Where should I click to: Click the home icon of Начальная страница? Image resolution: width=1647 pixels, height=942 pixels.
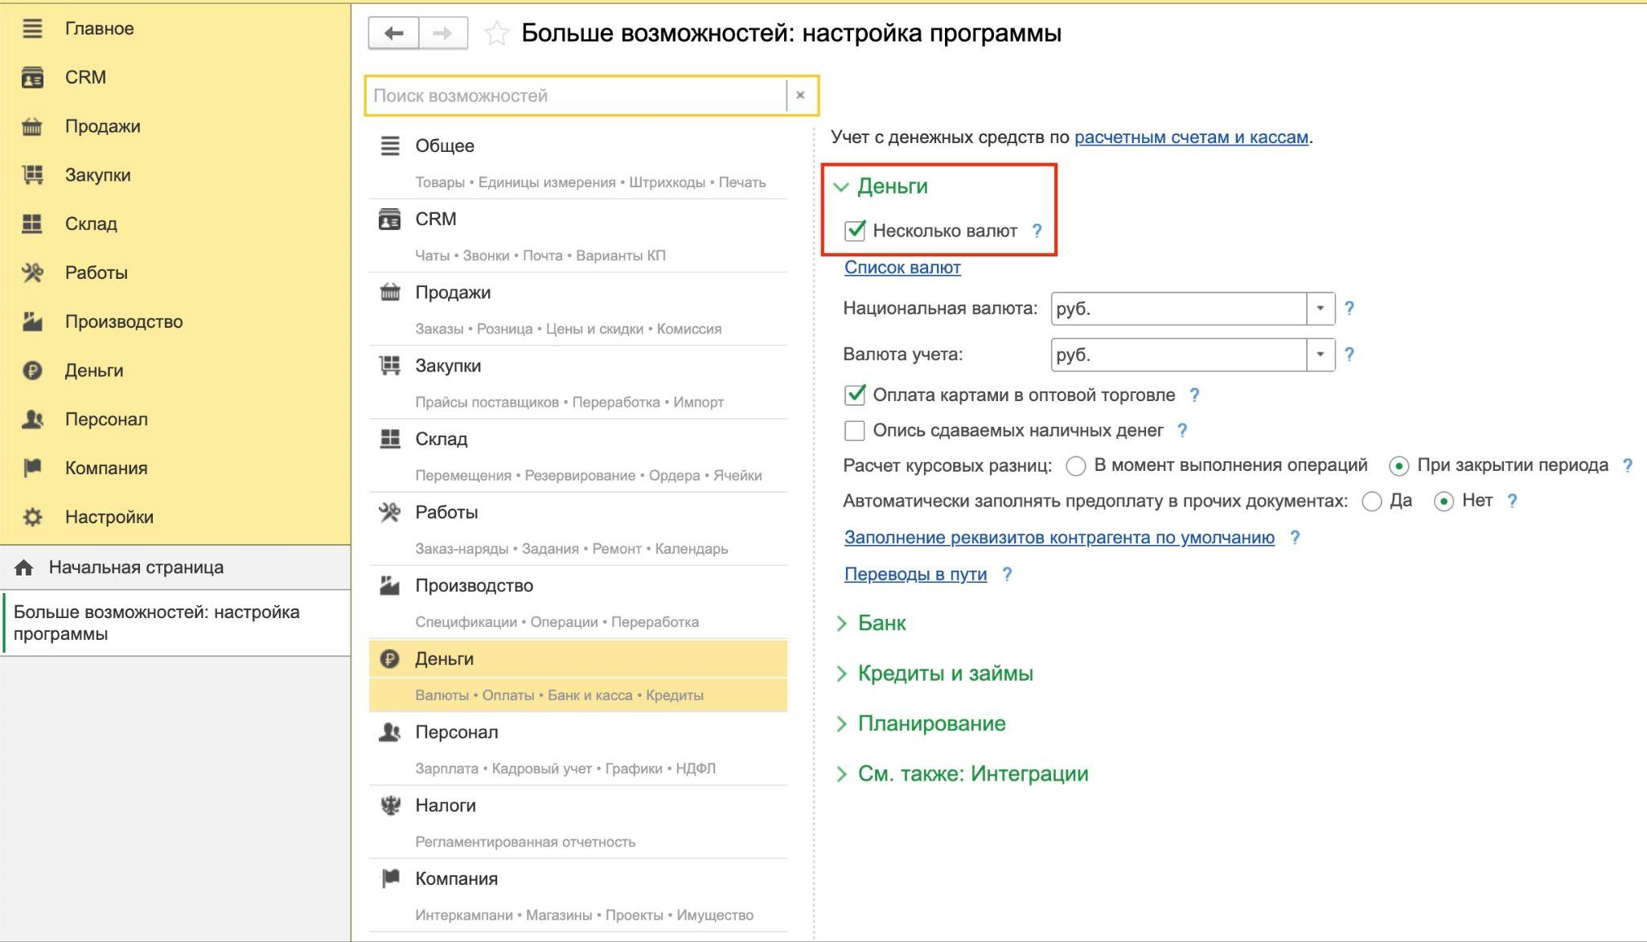[x=24, y=567]
